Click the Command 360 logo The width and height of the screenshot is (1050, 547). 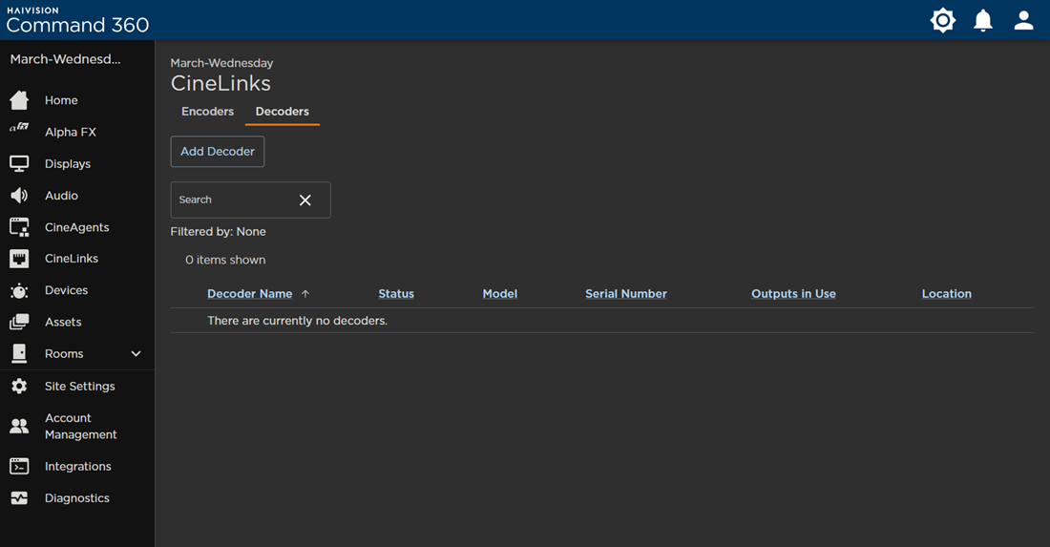pos(77,20)
